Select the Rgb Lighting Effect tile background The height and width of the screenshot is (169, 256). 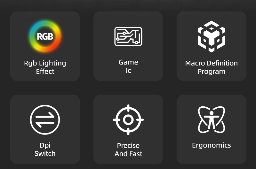click(x=45, y=46)
